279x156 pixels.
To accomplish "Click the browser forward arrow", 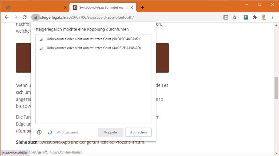I will [16, 17].
